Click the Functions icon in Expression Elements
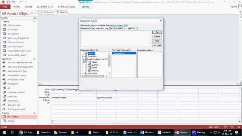 click(86, 56)
